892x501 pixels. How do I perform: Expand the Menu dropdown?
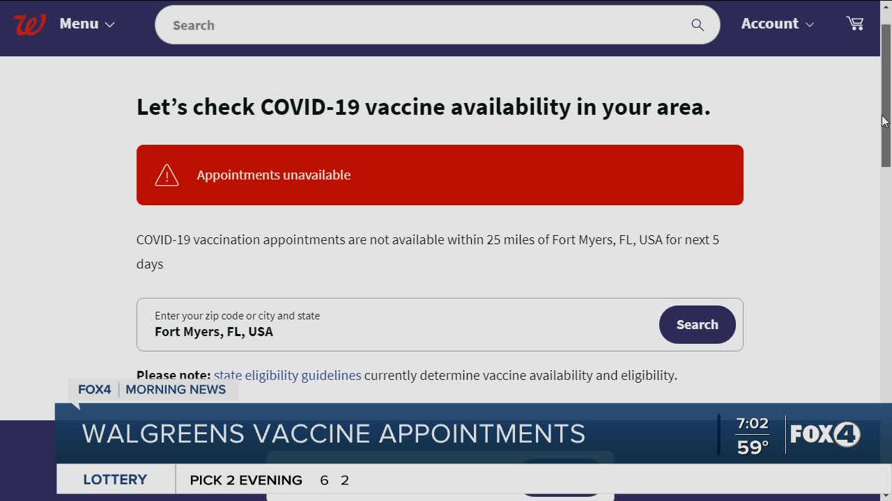[86, 24]
